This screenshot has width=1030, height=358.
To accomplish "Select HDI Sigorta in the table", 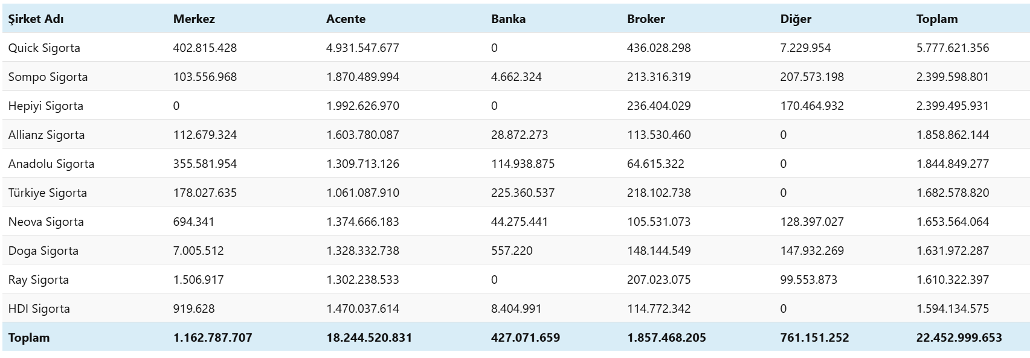I will tap(39, 308).
